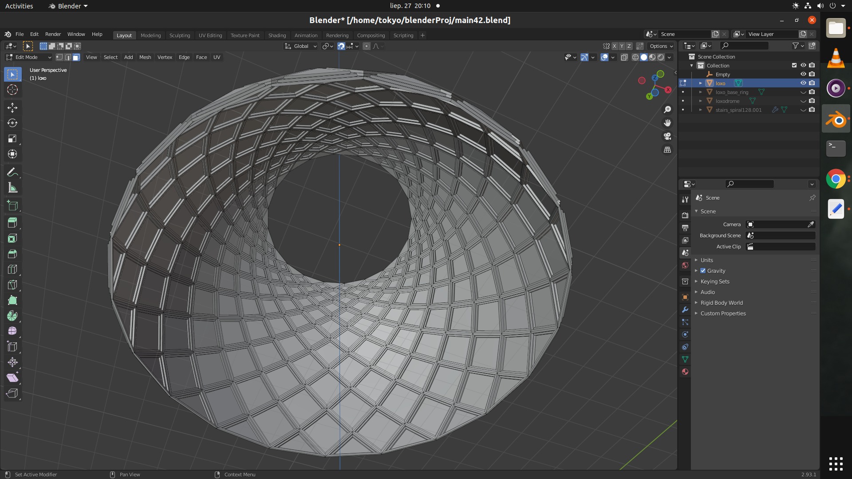
Task: Select the Move tool in toolbar
Action: point(13,107)
